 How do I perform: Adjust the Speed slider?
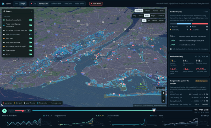tap(20, 111)
